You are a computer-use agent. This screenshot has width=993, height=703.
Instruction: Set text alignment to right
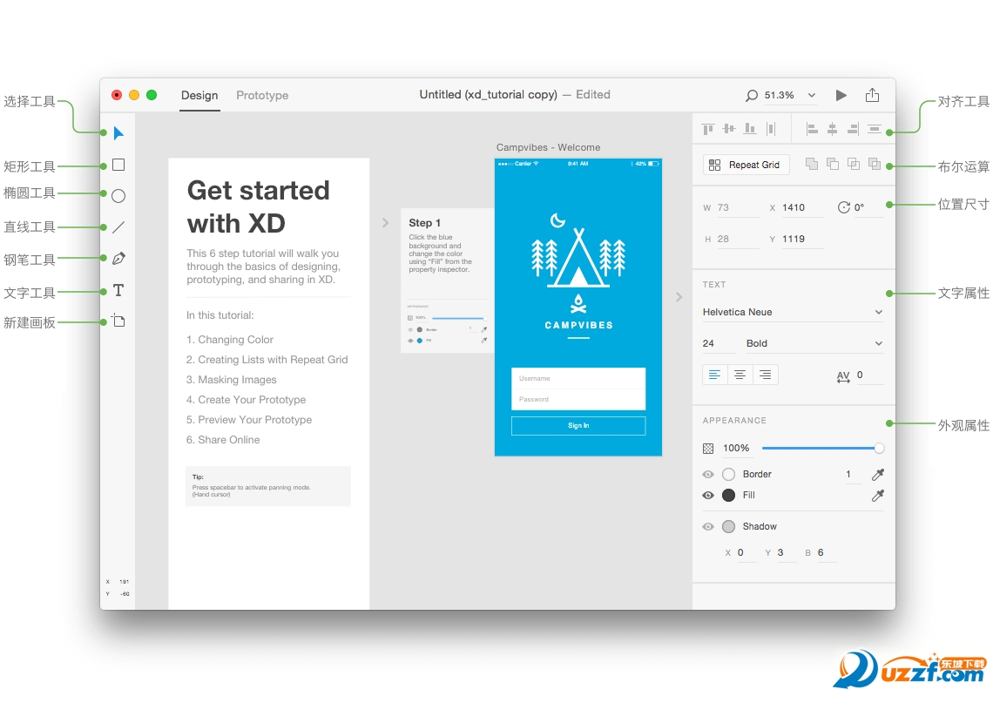pos(765,375)
